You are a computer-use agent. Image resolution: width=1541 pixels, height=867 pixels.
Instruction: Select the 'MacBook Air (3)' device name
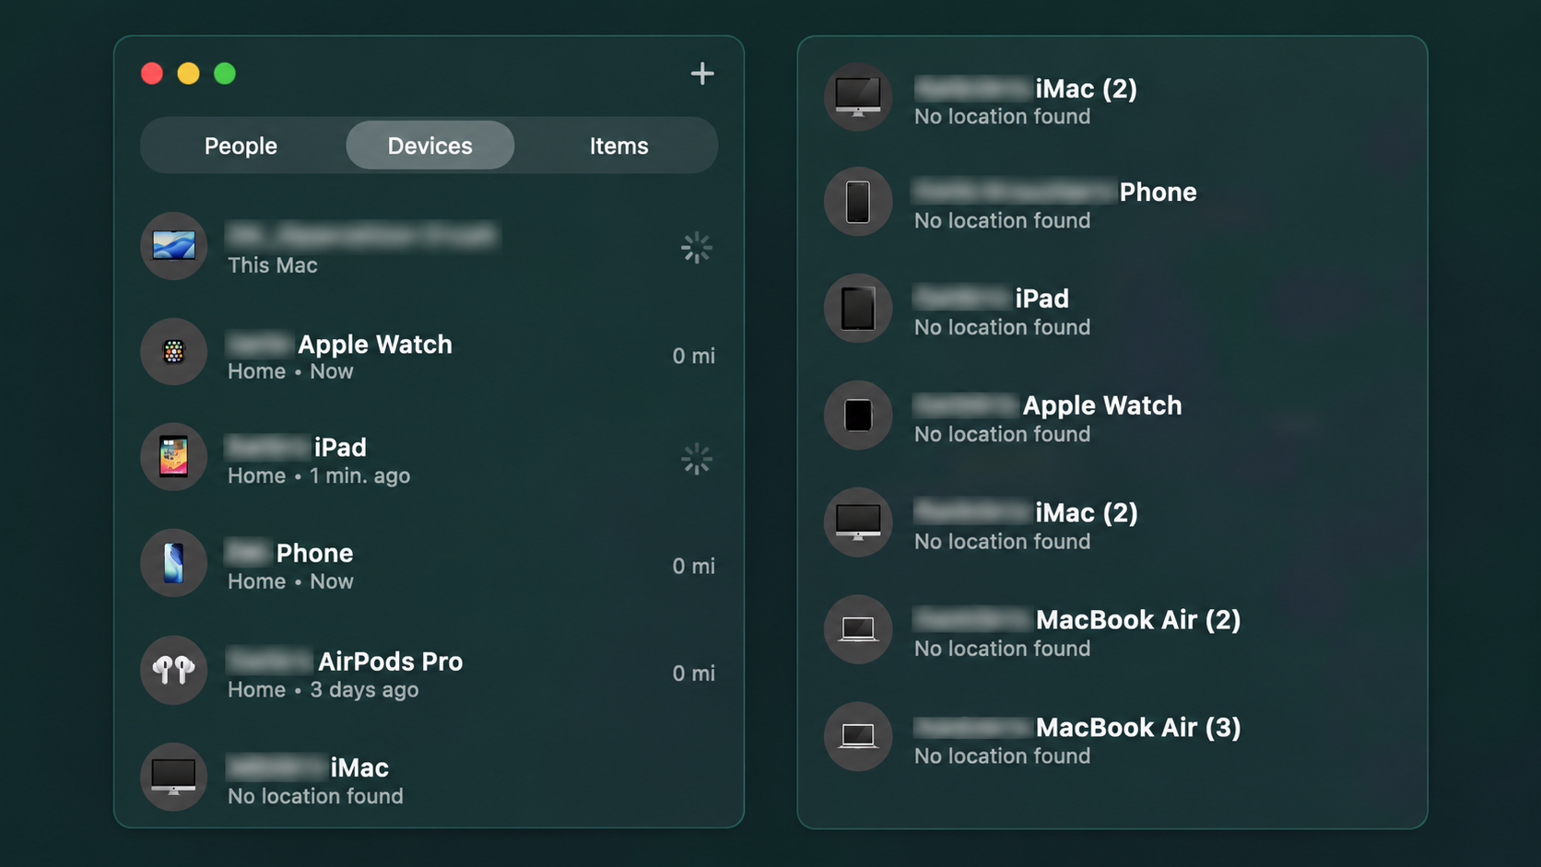[1138, 728]
